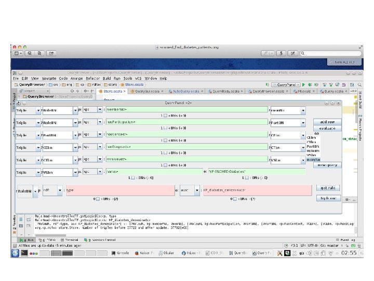
Task: Toggle the +BNs checkbox under KP-SNOMED-Diabetes field
Action: pyautogui.click(x=247, y=178)
